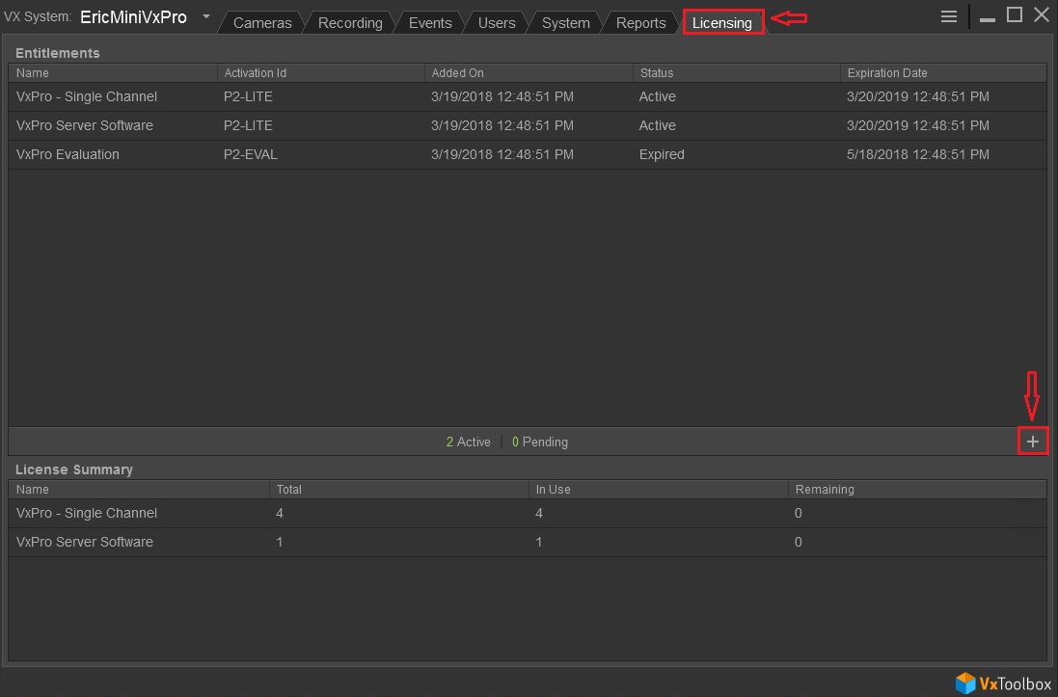
Task: Close the VxToolbox window
Action: point(1042,14)
